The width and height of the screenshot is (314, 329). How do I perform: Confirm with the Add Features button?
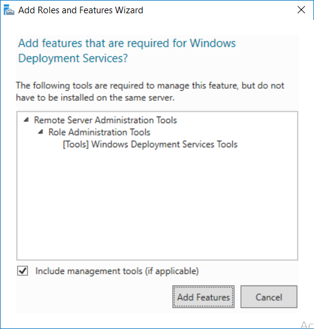click(203, 296)
